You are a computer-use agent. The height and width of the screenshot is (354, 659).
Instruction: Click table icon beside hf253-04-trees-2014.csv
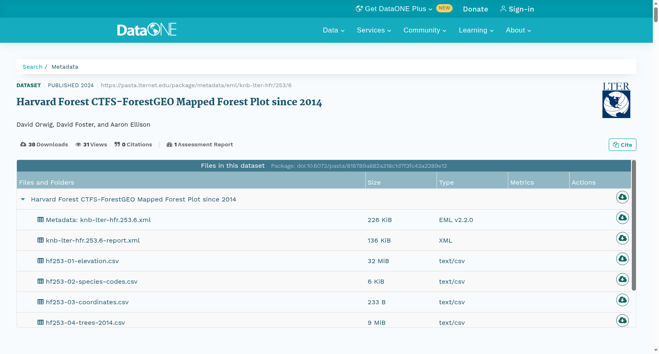pyautogui.click(x=40, y=322)
